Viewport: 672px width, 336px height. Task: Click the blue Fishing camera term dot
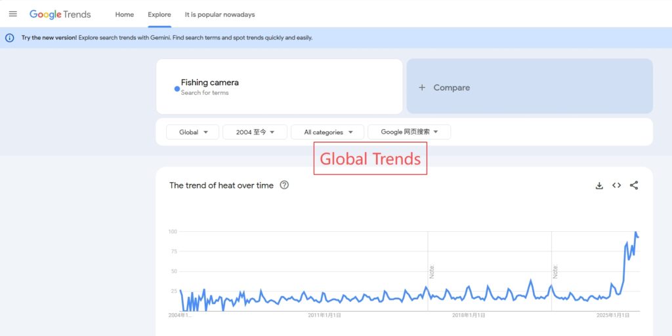(x=177, y=88)
